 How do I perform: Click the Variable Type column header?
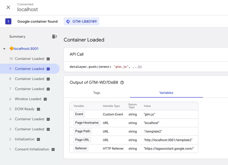tap(111, 106)
